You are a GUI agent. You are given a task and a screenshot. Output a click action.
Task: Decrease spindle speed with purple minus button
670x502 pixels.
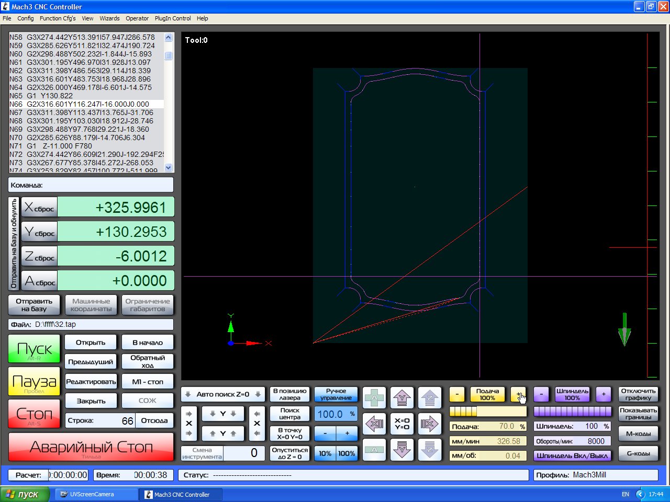coord(541,394)
